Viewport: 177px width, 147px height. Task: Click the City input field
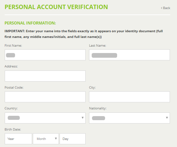click(129, 97)
